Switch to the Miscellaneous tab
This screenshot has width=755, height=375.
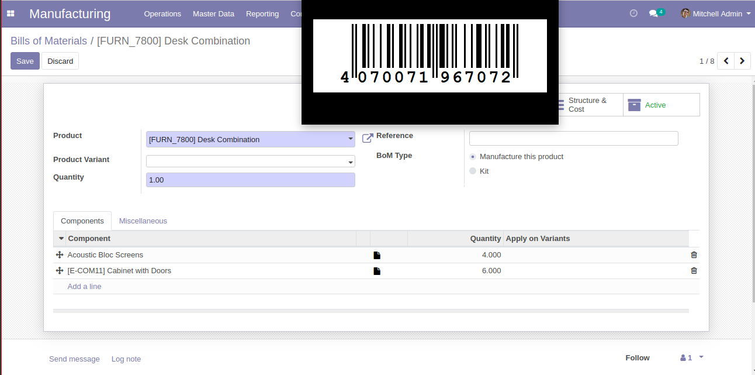(x=143, y=221)
